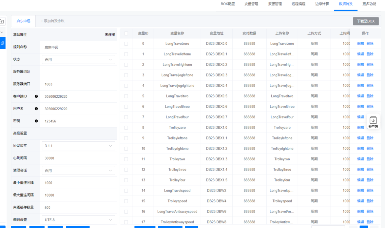385x228 pixels.
Task: Open the 边缘计算 tab
Action: pyautogui.click(x=322, y=4)
